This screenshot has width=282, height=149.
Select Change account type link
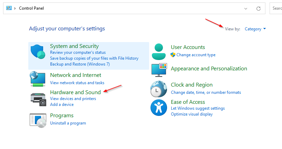click(x=196, y=55)
